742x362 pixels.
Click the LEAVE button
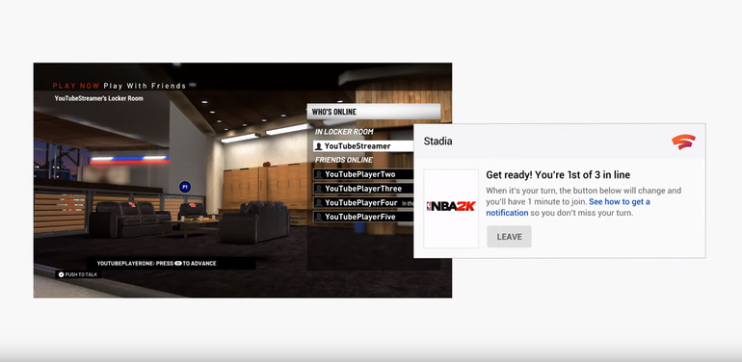point(509,237)
